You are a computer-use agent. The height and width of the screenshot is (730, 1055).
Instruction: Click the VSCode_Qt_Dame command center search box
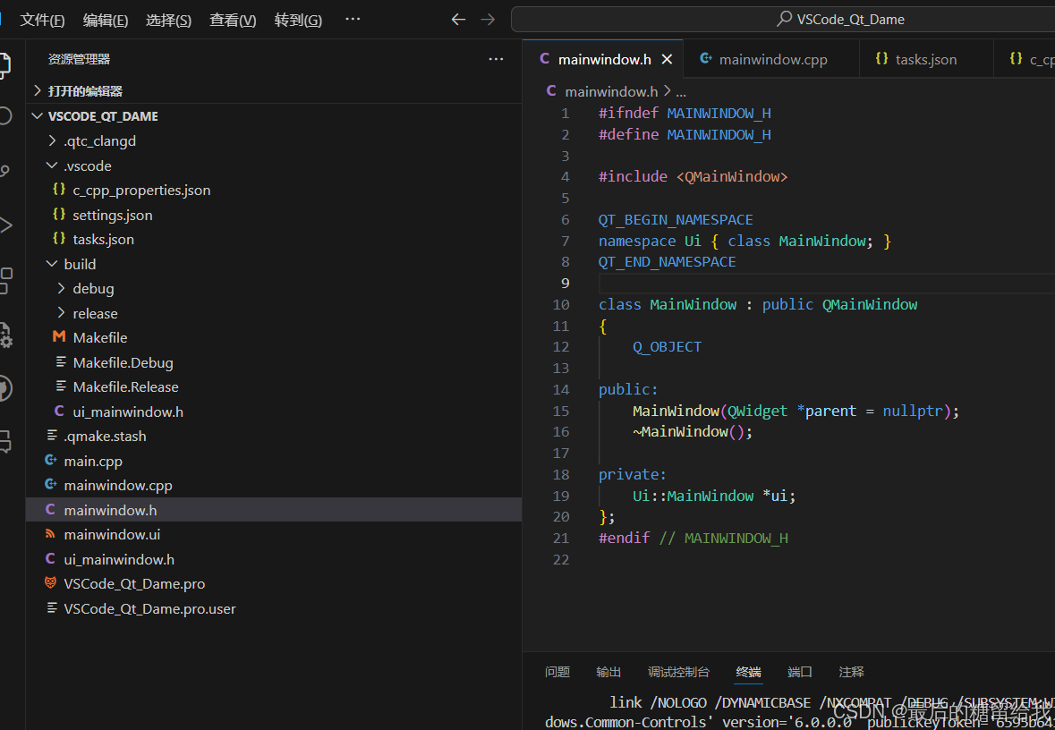783,20
